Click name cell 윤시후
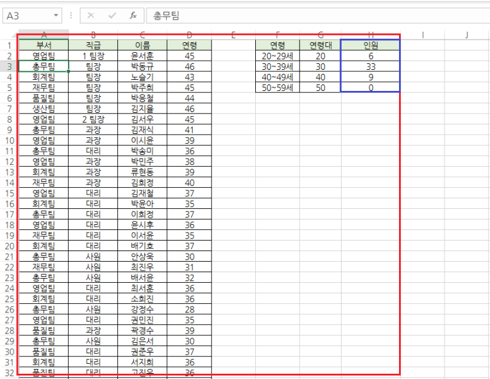 point(142,225)
